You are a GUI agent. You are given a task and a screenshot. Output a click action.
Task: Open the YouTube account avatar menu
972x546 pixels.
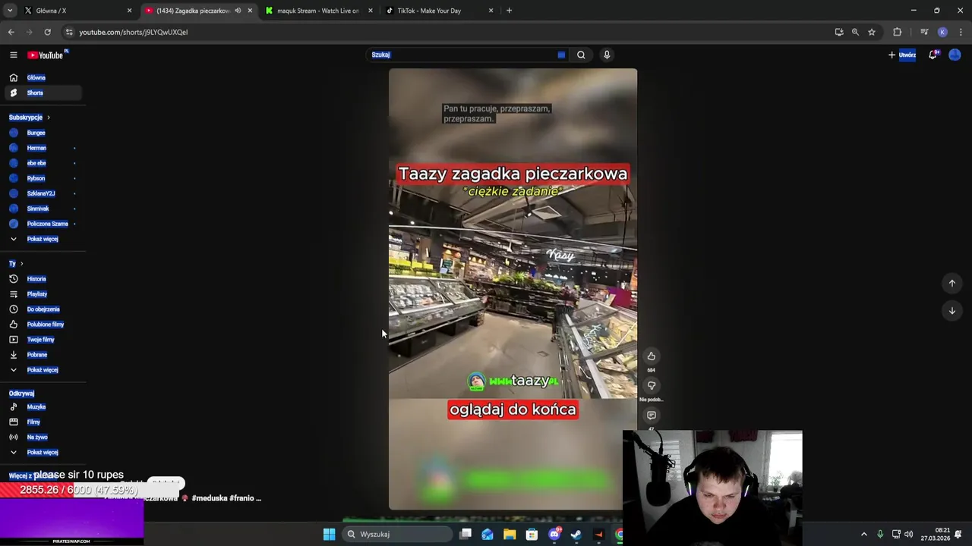(x=955, y=55)
